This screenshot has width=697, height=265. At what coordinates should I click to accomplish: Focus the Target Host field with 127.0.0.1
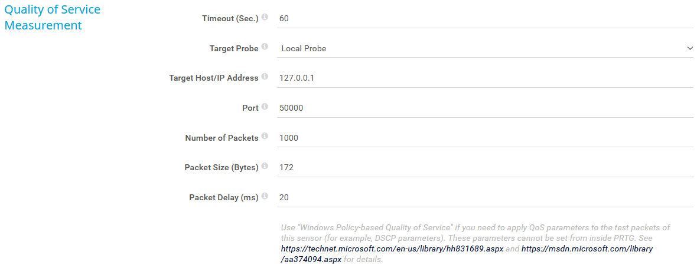tap(484, 78)
